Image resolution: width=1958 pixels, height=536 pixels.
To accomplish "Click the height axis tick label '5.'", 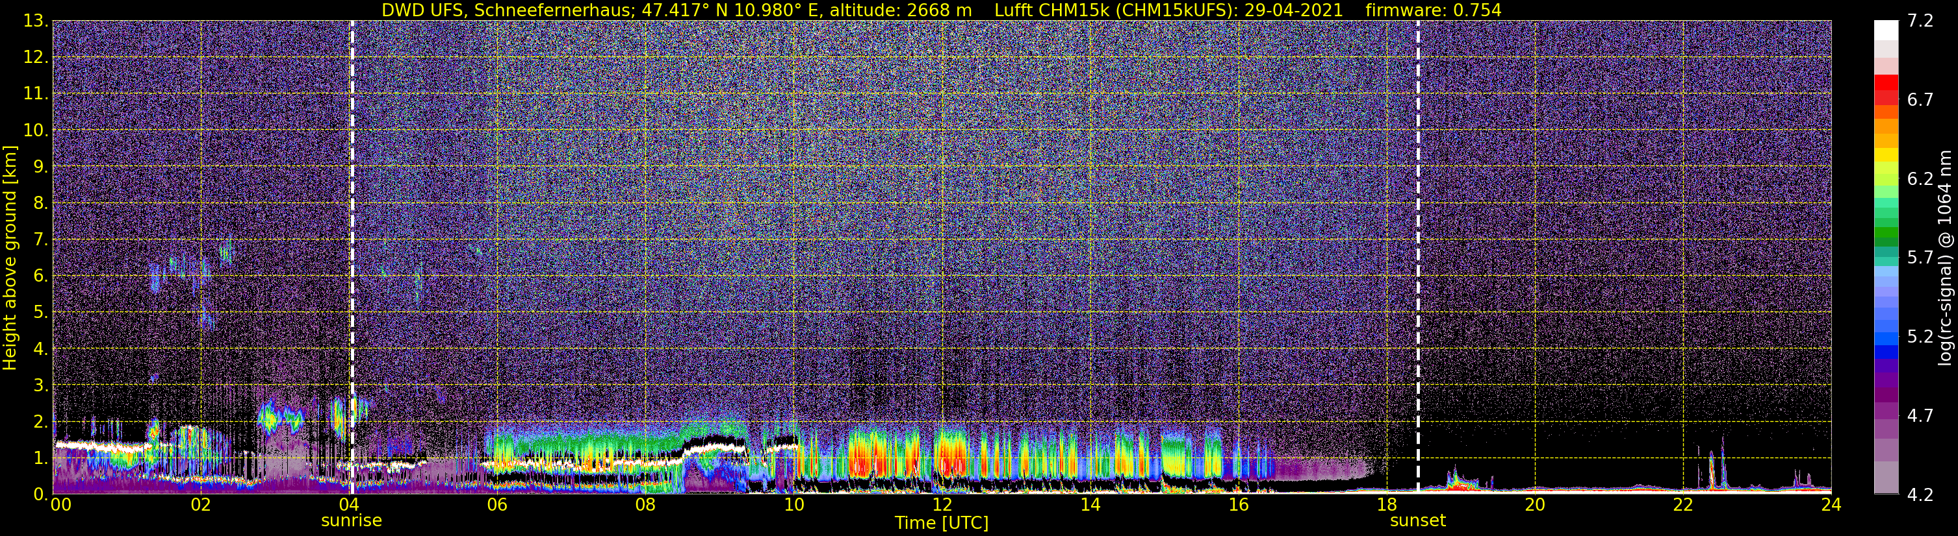I will (x=40, y=313).
